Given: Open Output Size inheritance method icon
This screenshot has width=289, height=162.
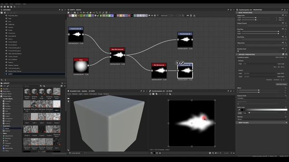Looking at the screenshot, I should pyautogui.click(x=283, y=15).
